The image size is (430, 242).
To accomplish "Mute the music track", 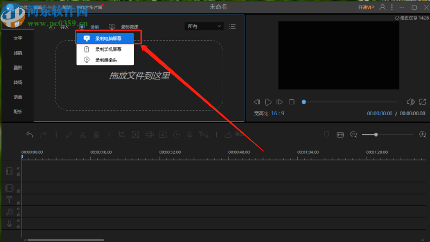I will point(18,209).
